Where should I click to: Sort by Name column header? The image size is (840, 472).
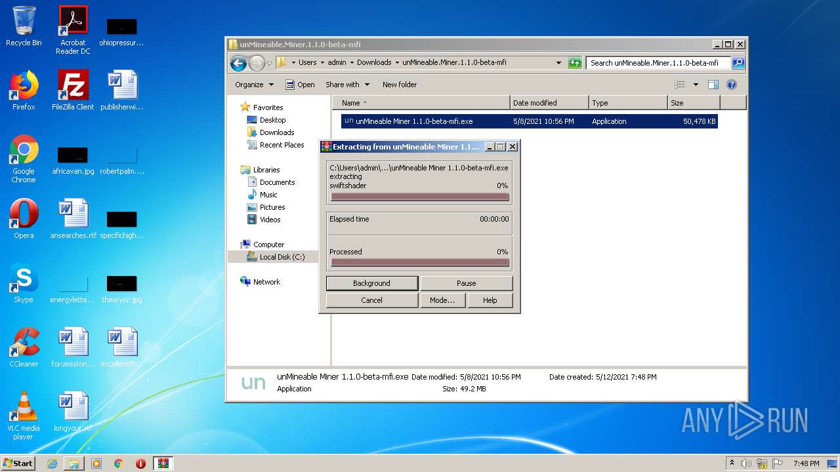tap(421, 103)
